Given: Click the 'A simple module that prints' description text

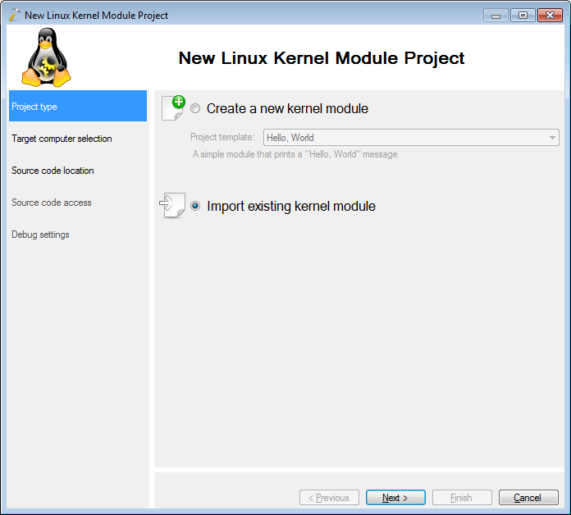Looking at the screenshot, I should click(295, 154).
